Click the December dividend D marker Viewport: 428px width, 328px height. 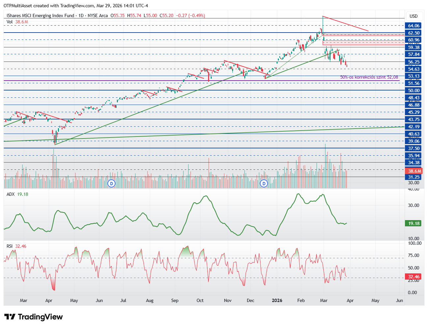click(x=264, y=183)
